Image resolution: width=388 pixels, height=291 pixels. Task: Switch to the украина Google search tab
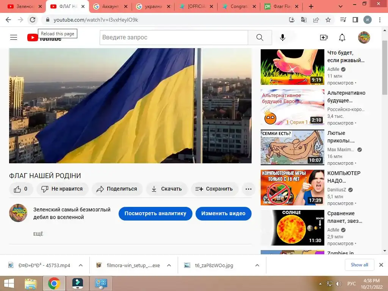(153, 7)
